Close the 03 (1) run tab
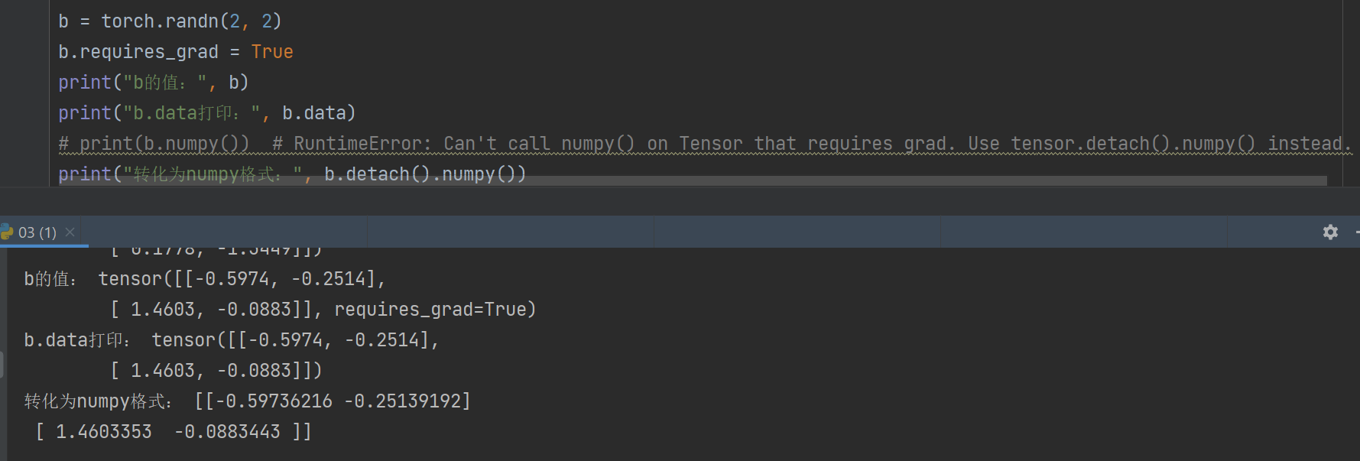Screen dimensions: 1360x461 (x=70, y=232)
